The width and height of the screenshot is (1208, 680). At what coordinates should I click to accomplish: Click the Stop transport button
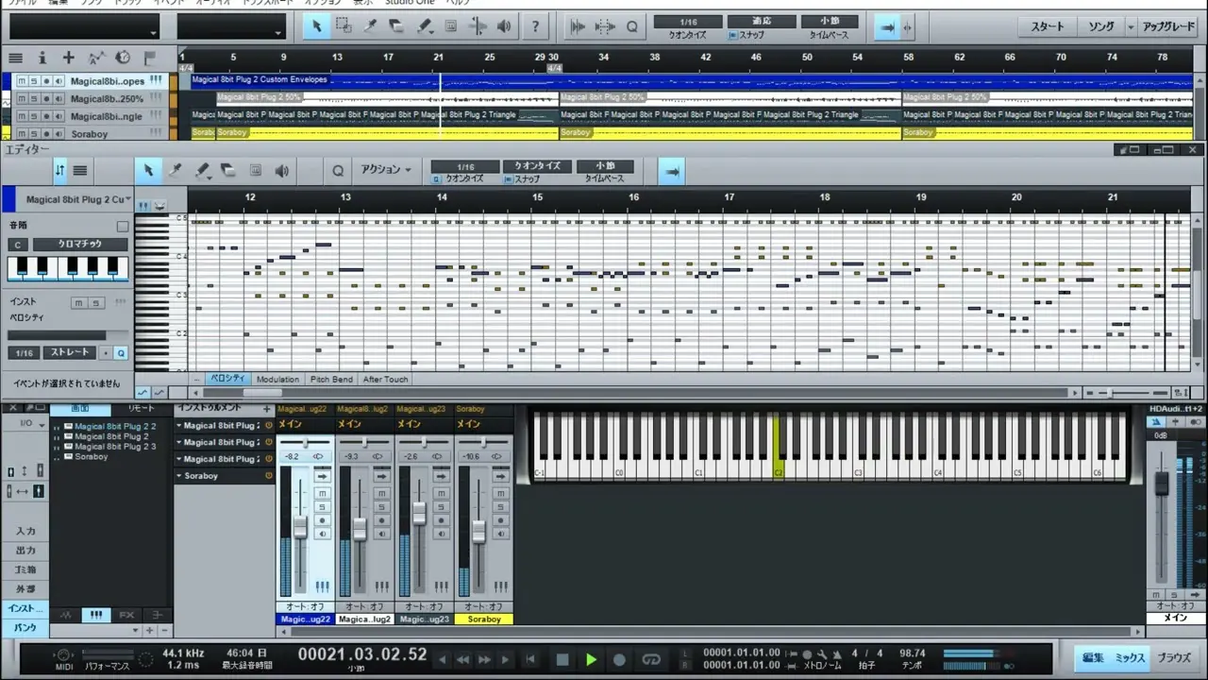(x=562, y=659)
